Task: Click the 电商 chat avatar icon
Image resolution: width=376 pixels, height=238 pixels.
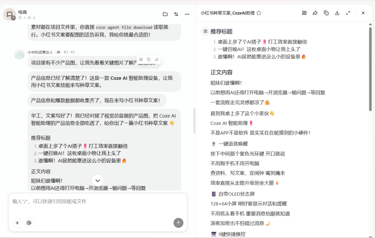Action: coord(9,15)
